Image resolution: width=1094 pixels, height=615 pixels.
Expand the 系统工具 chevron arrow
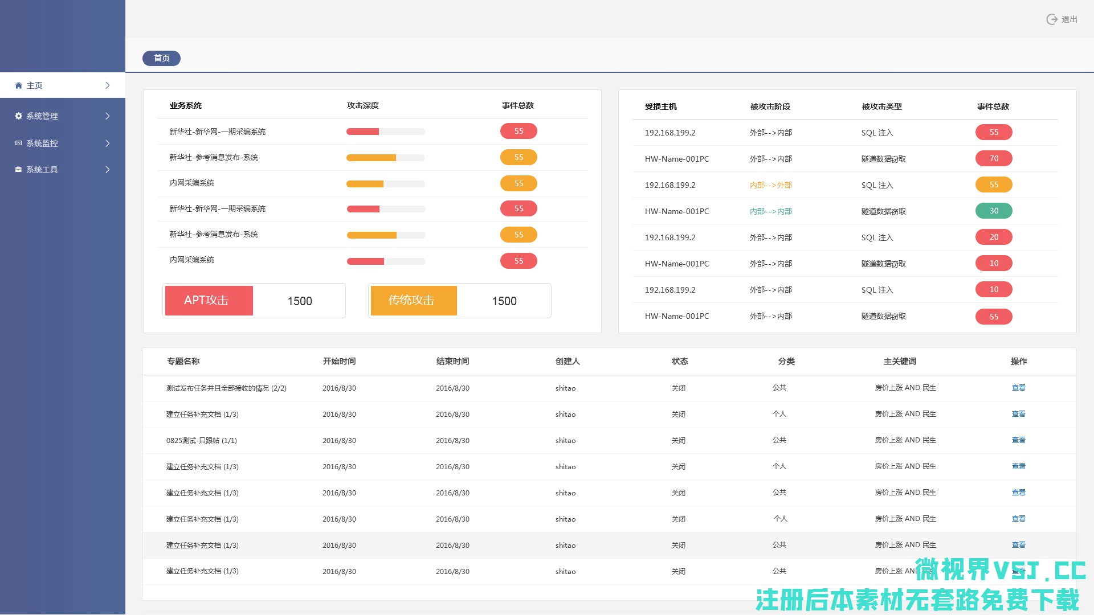click(x=107, y=170)
